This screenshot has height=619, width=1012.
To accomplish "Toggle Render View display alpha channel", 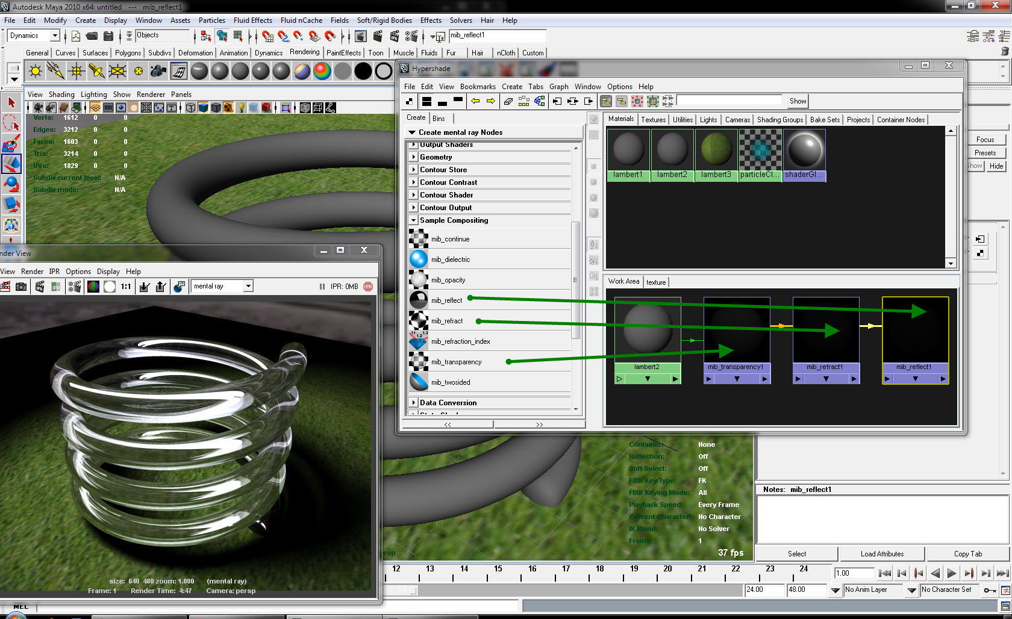I will click(109, 287).
